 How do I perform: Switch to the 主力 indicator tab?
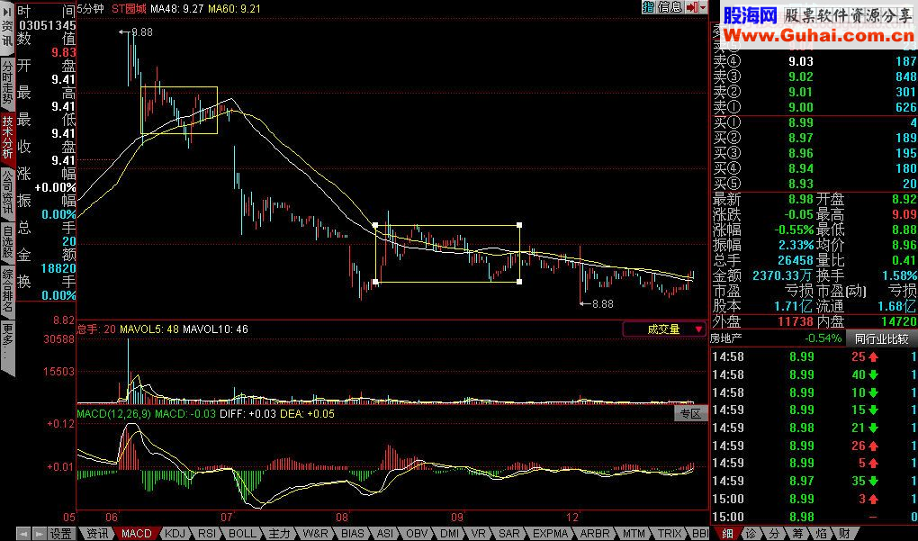[279, 534]
